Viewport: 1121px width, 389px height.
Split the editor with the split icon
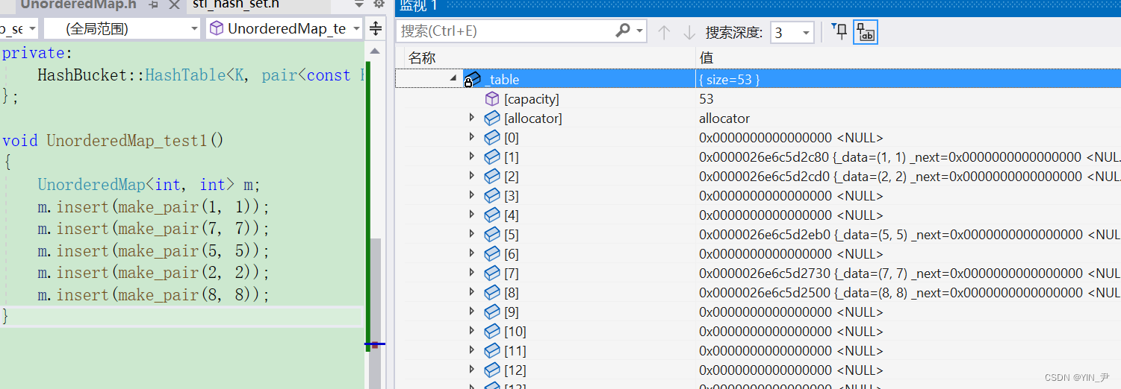376,29
